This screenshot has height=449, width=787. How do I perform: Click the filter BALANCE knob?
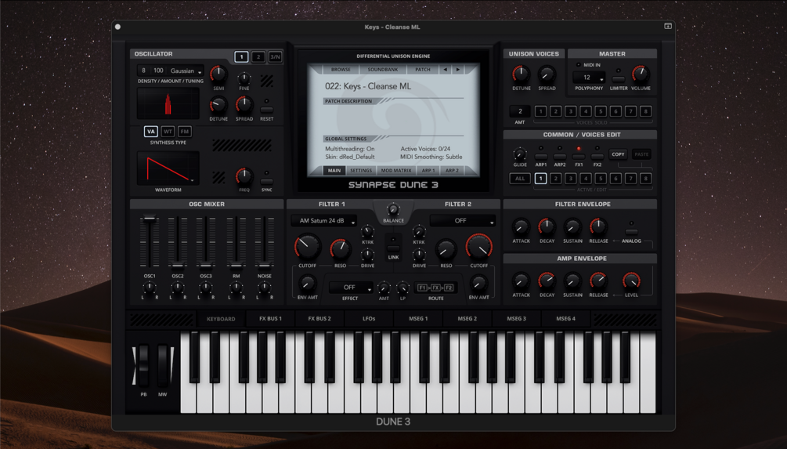(393, 209)
